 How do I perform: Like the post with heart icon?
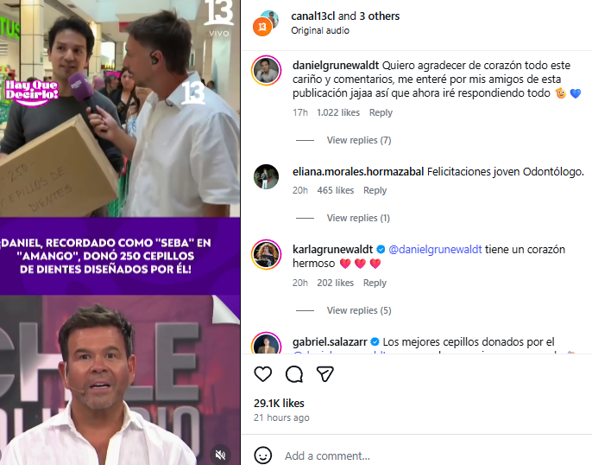(x=263, y=374)
